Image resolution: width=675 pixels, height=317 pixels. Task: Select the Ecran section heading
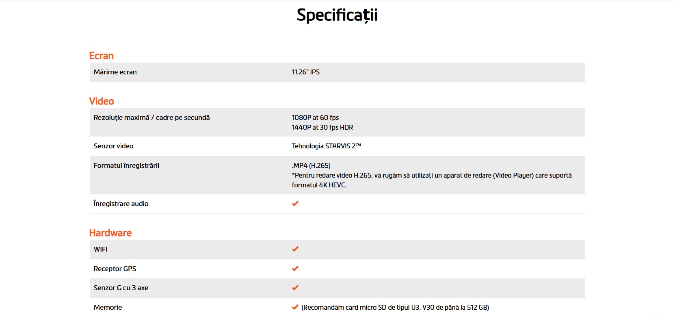[102, 56]
